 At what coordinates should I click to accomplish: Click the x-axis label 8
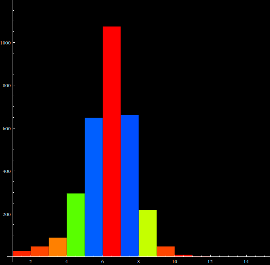(139, 261)
